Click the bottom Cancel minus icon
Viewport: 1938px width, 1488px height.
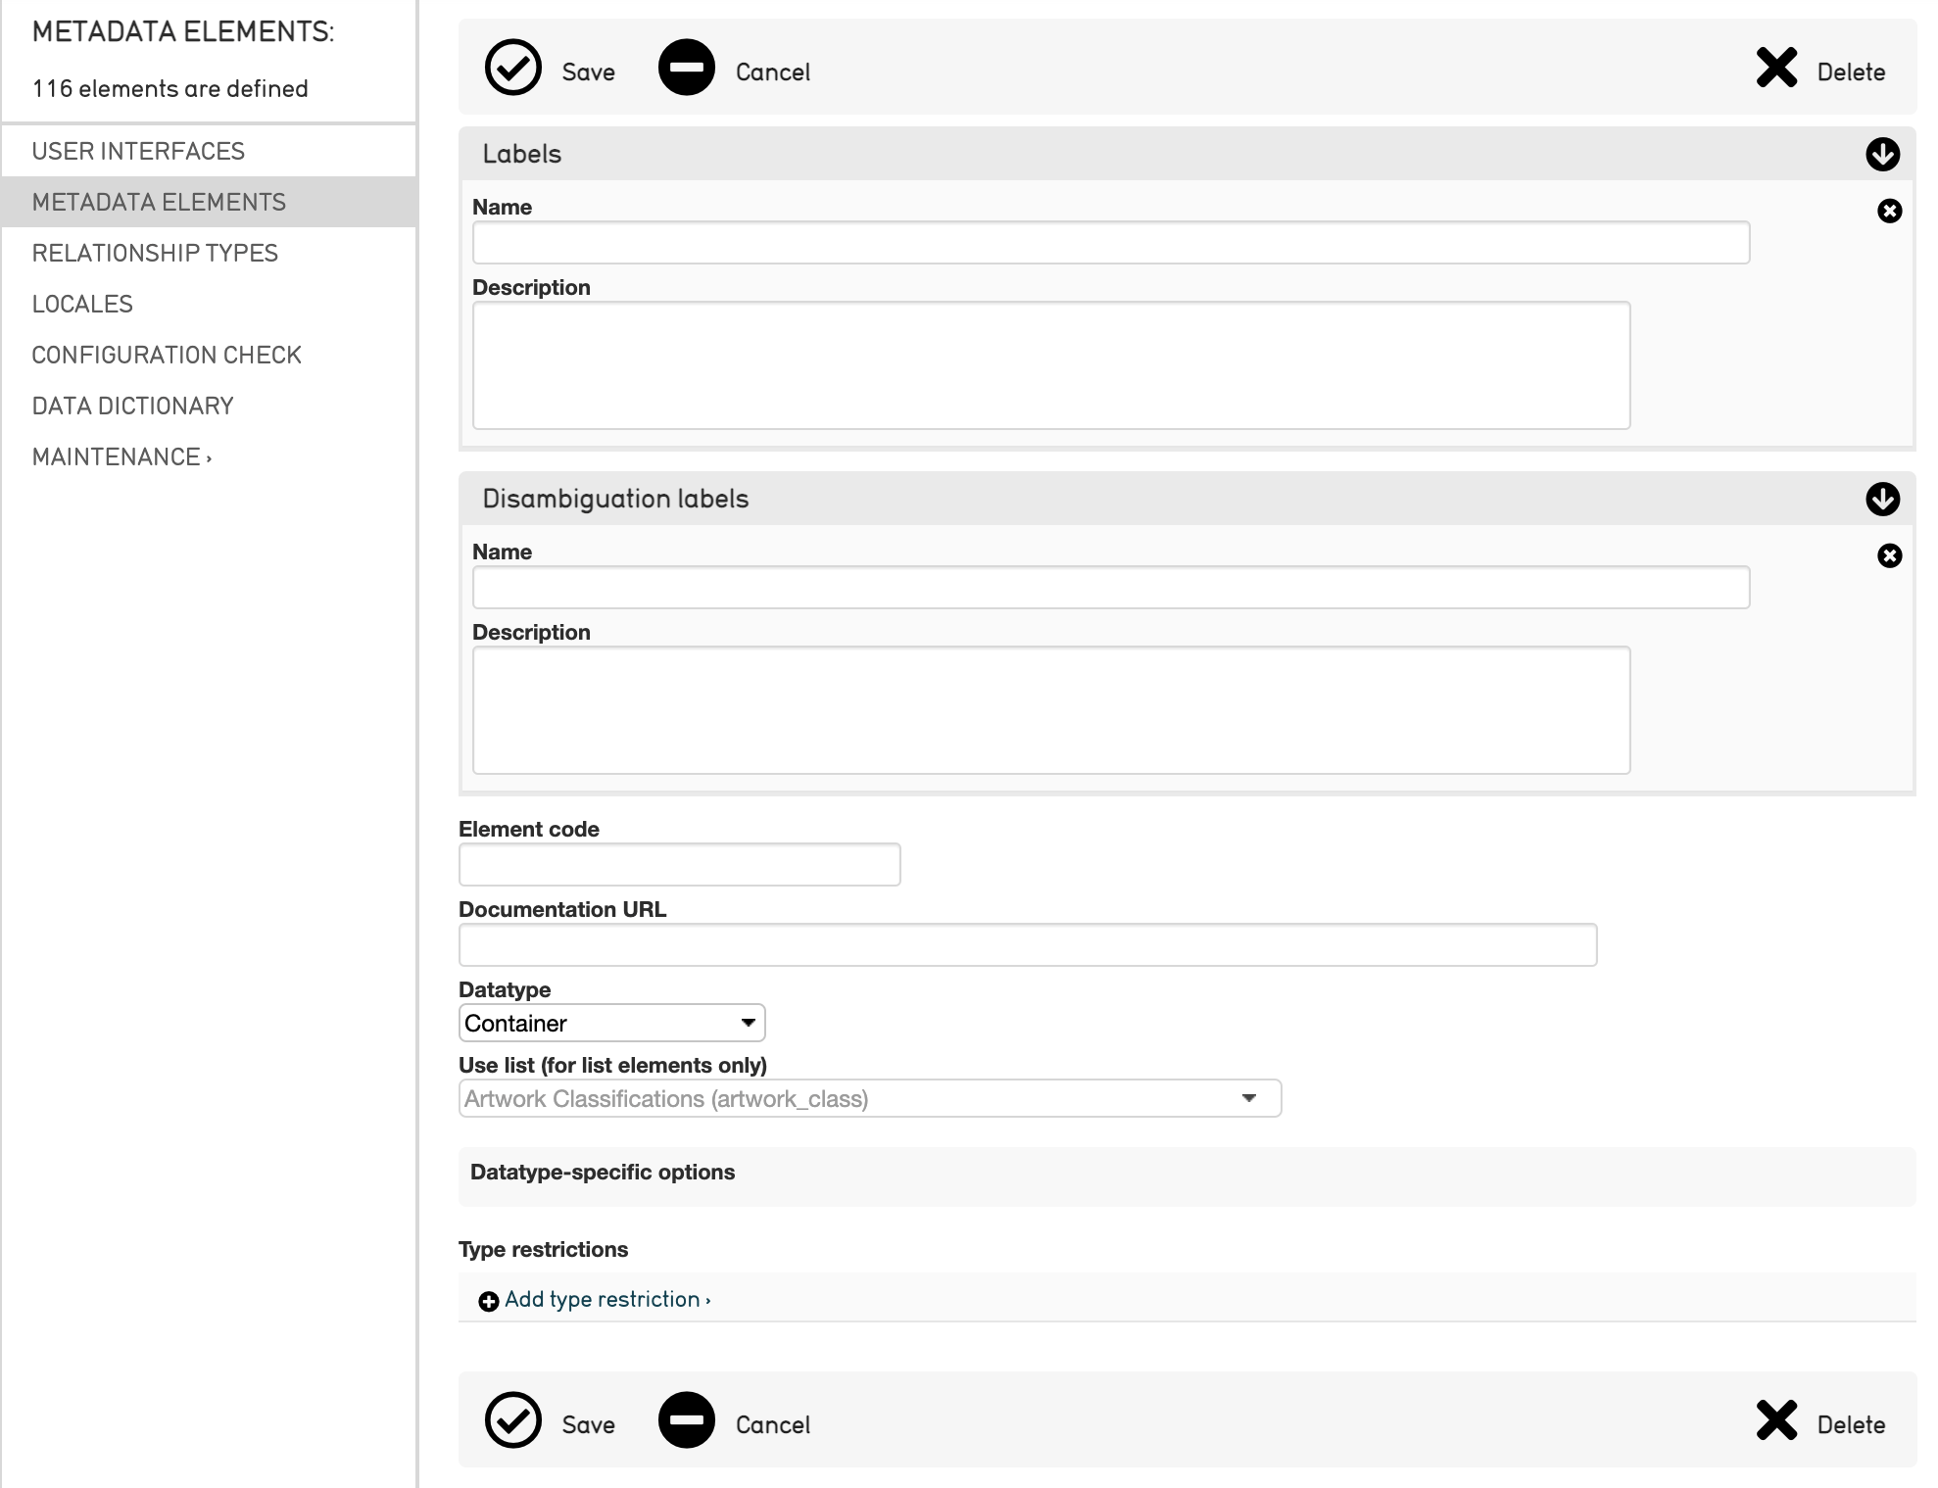686,1419
